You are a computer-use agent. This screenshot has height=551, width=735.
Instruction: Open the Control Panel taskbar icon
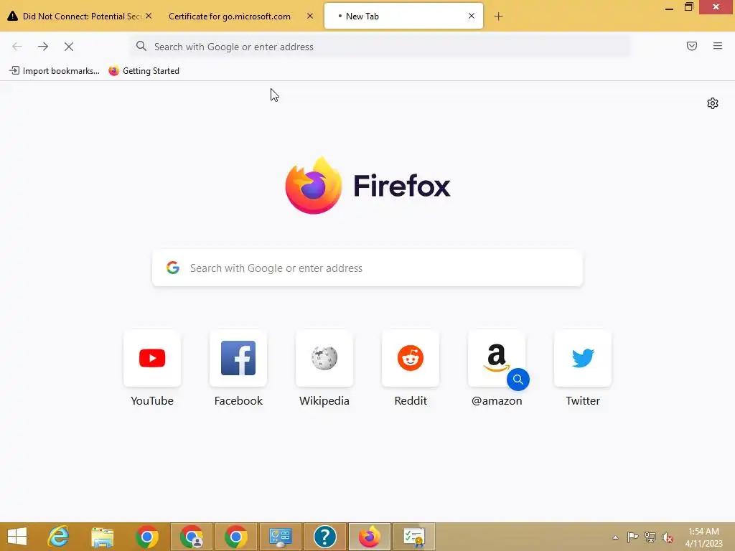[281, 537]
